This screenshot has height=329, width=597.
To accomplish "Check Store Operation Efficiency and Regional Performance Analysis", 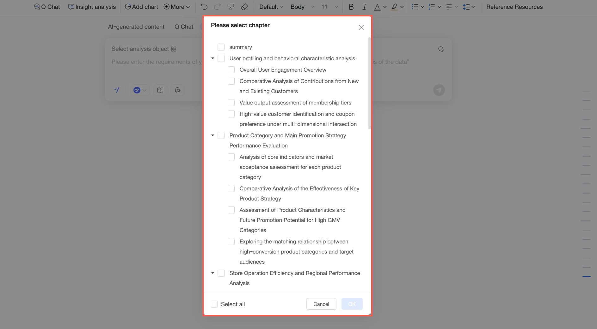I will [x=221, y=273].
